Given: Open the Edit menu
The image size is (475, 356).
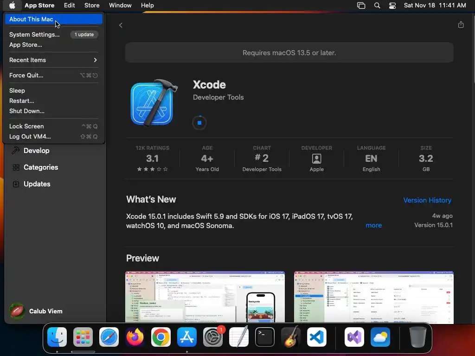Looking at the screenshot, I should click(x=70, y=5).
